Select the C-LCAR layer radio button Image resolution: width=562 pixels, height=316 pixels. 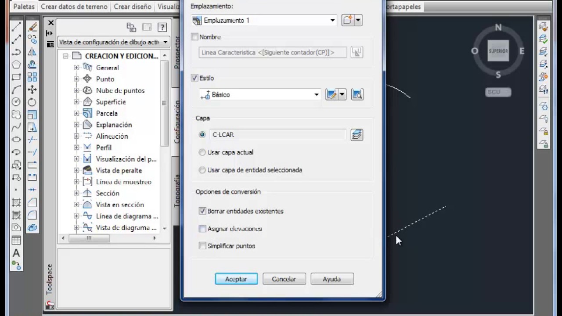click(202, 135)
